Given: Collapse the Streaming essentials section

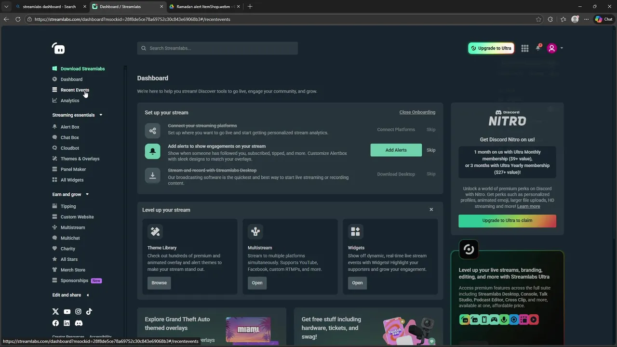Looking at the screenshot, I should tap(101, 115).
